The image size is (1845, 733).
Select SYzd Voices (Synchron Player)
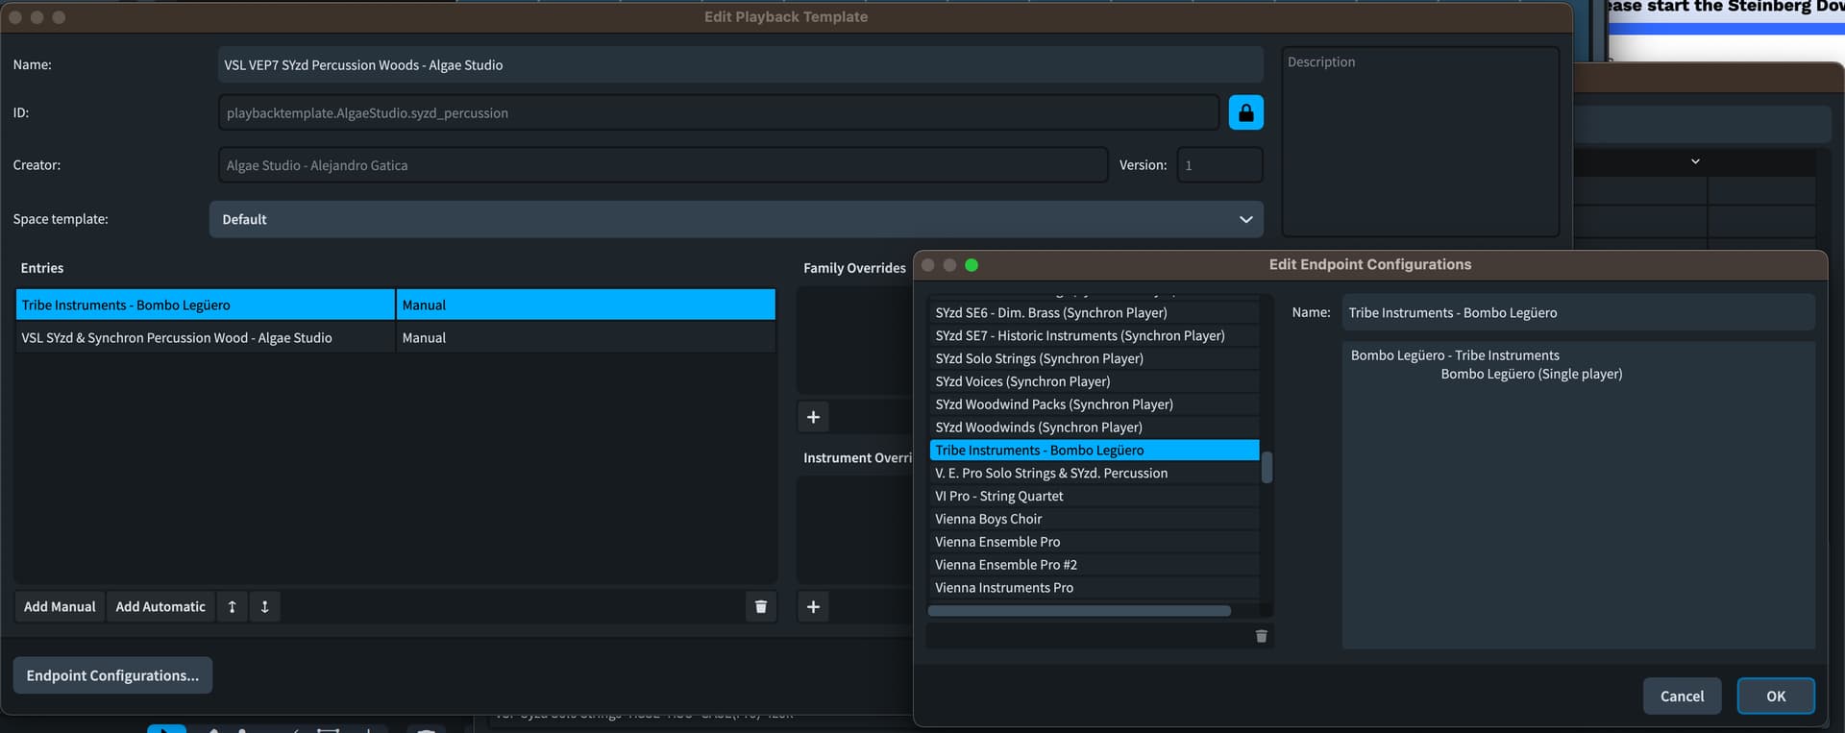click(x=1095, y=381)
